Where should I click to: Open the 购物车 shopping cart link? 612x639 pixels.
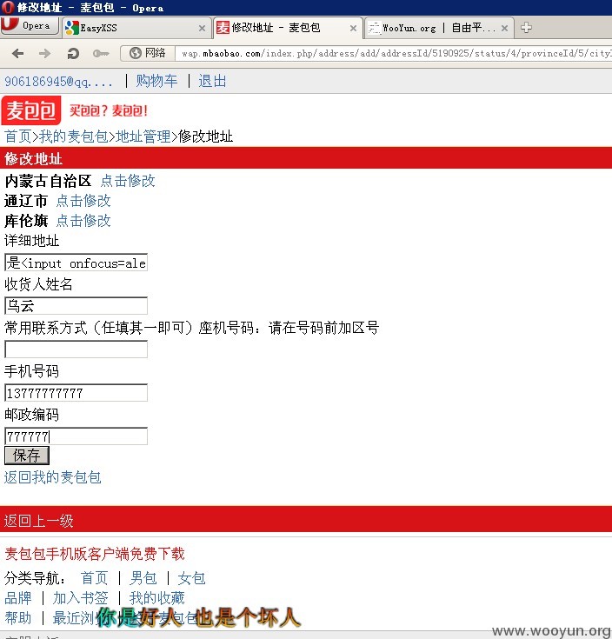(156, 81)
